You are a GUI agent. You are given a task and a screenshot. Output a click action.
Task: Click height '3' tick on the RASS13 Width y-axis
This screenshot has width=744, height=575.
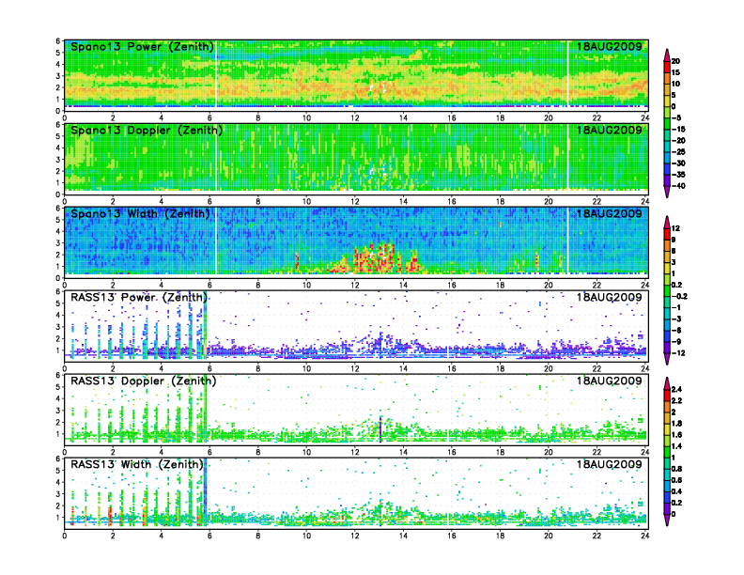pos(58,494)
